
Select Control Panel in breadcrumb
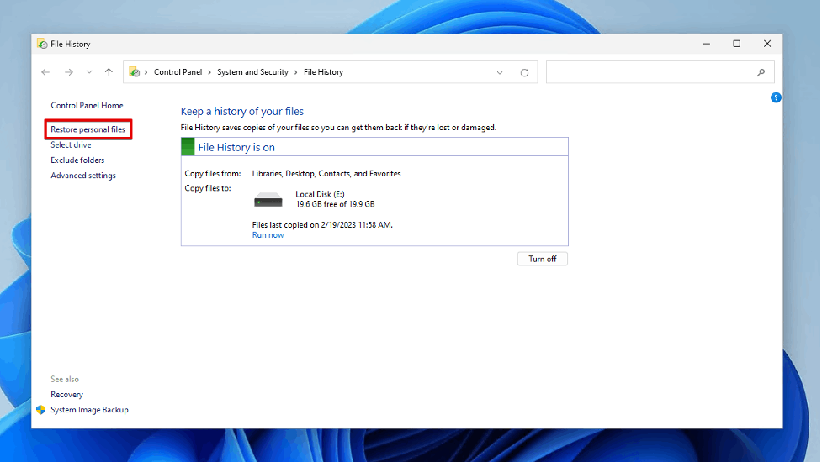click(178, 72)
